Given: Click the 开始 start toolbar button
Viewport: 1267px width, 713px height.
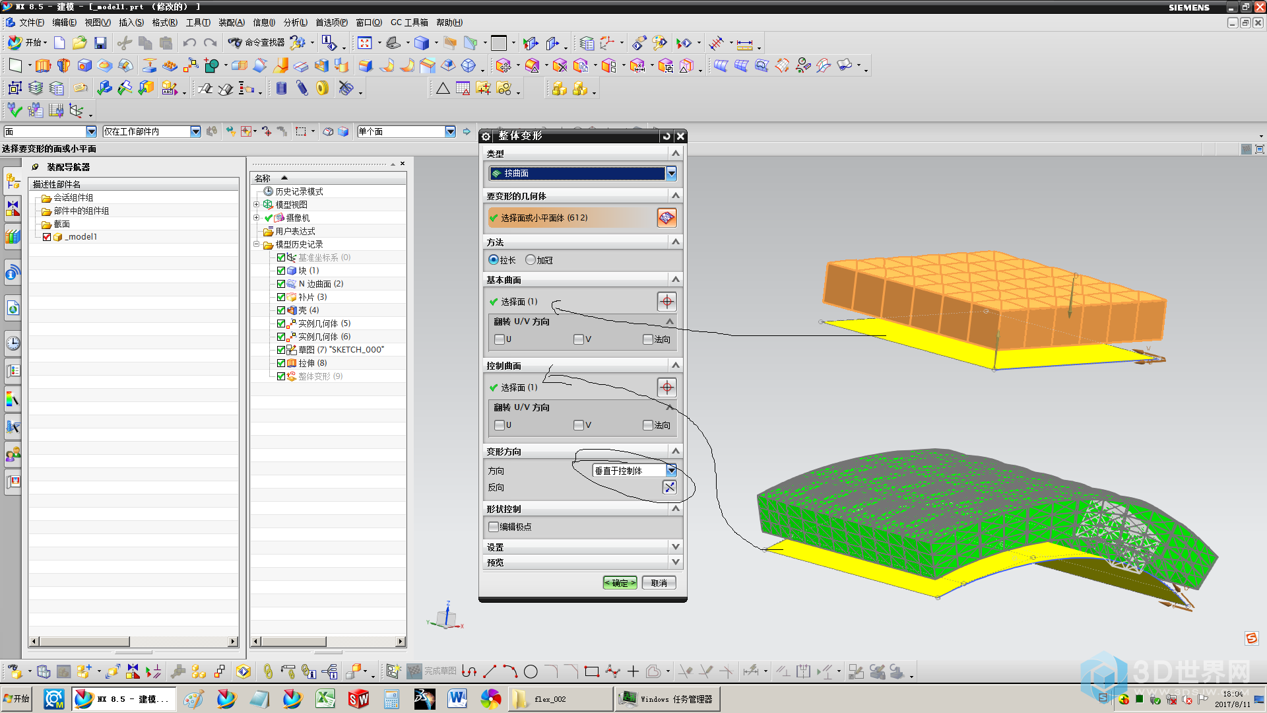Looking at the screenshot, I should (x=26, y=43).
